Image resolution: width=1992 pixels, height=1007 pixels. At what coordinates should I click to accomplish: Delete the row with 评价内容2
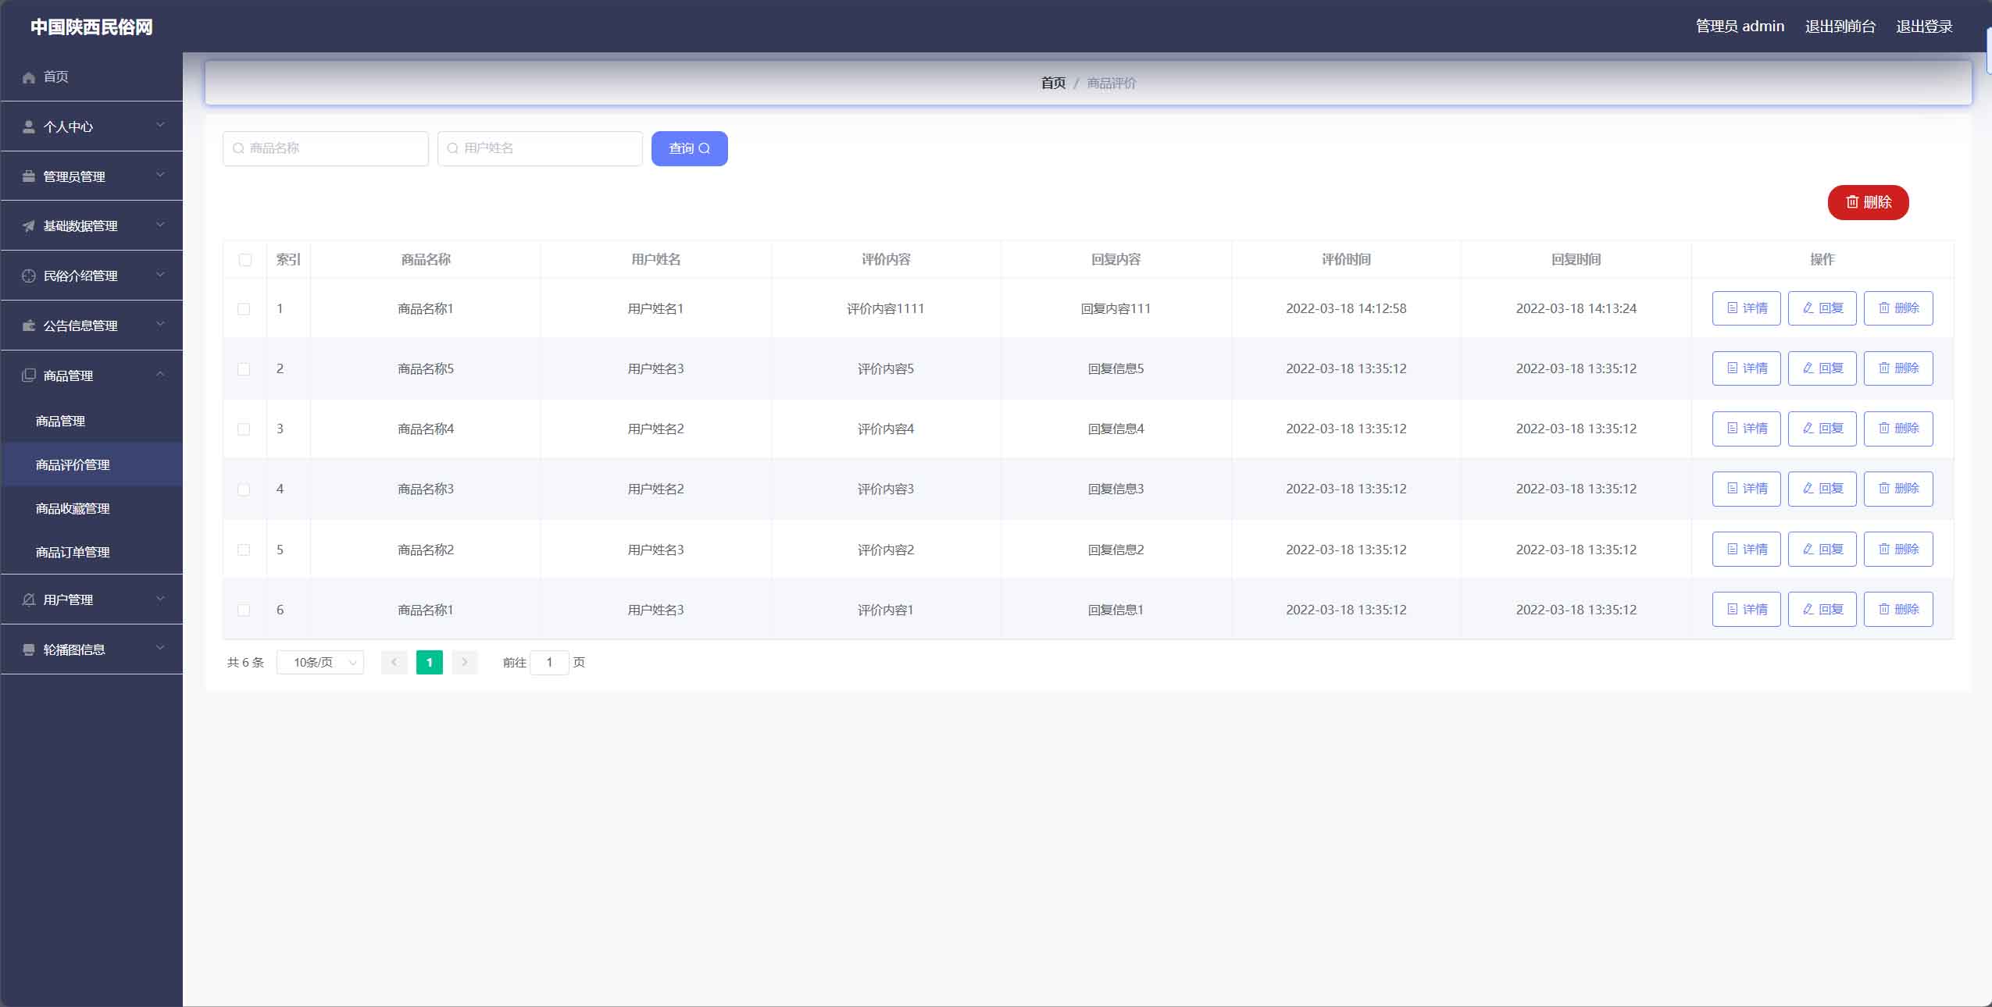point(1898,550)
